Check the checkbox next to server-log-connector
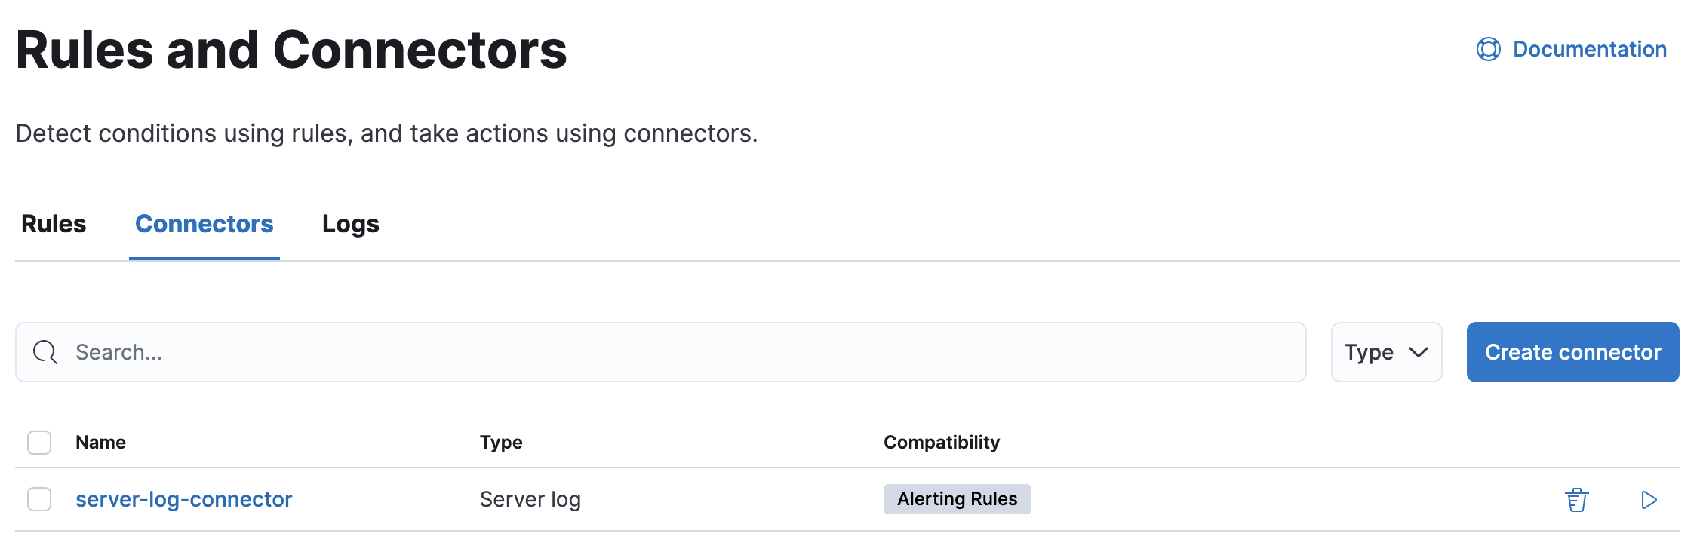Screen dimensions: 1700x555 click(x=38, y=499)
